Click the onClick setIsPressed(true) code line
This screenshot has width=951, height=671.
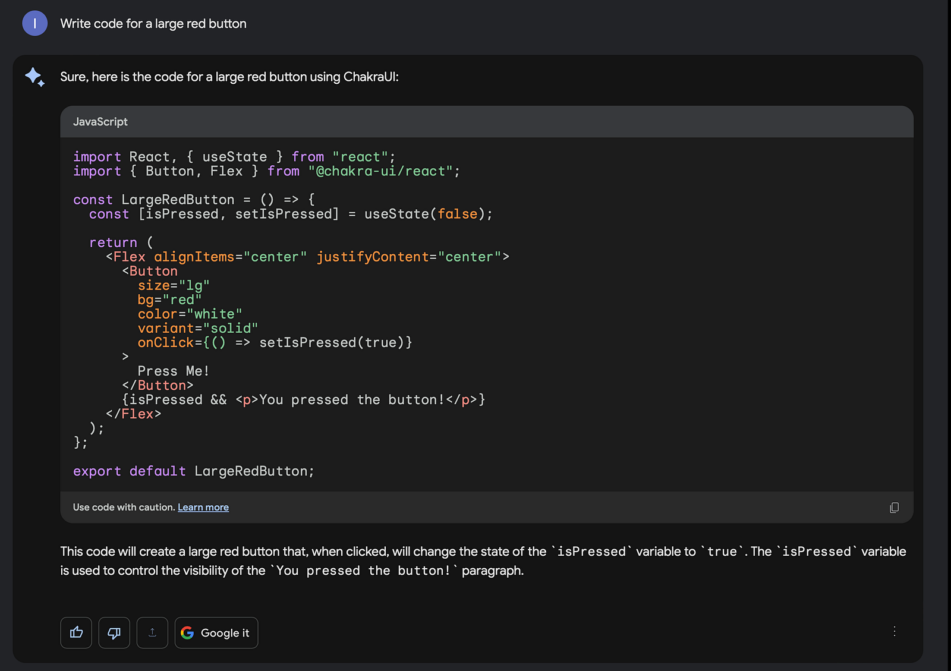pos(275,342)
